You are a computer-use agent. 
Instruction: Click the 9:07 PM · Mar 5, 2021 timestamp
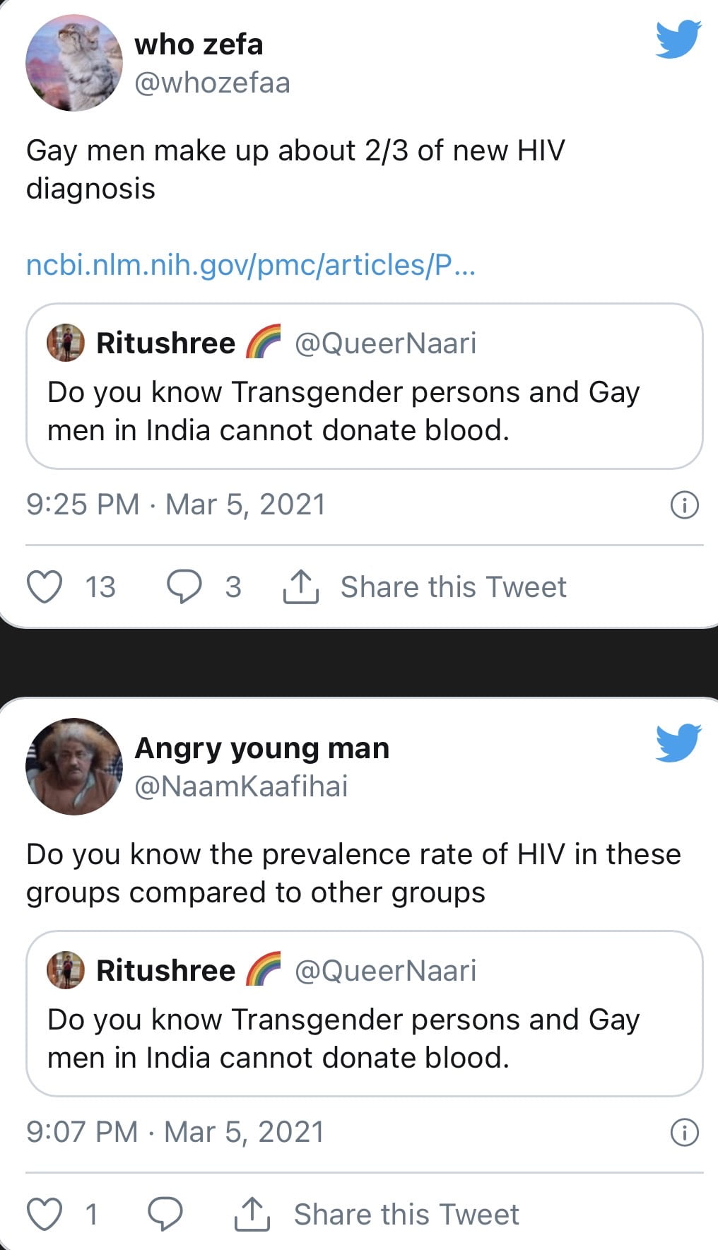[175, 1132]
